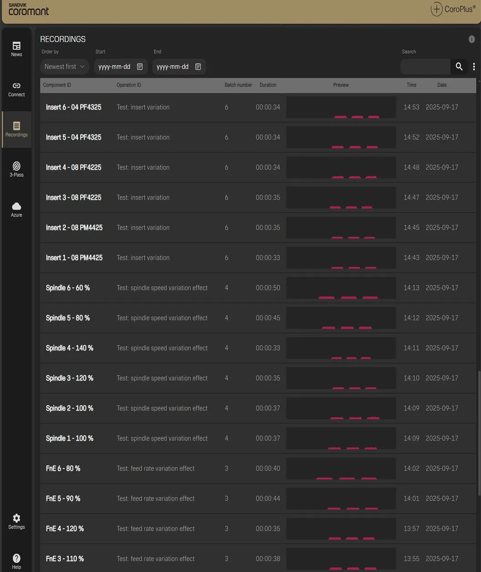The image size is (481, 572).
Task: Click the search magnifier icon
Action: (x=459, y=67)
